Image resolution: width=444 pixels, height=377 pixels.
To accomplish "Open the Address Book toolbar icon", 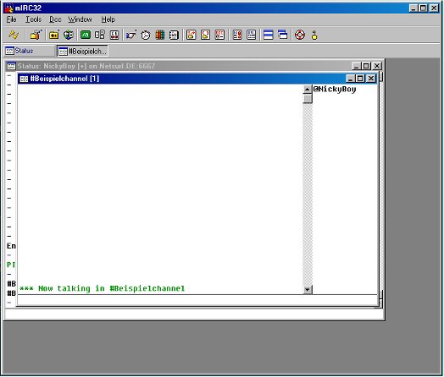I will tap(174, 35).
